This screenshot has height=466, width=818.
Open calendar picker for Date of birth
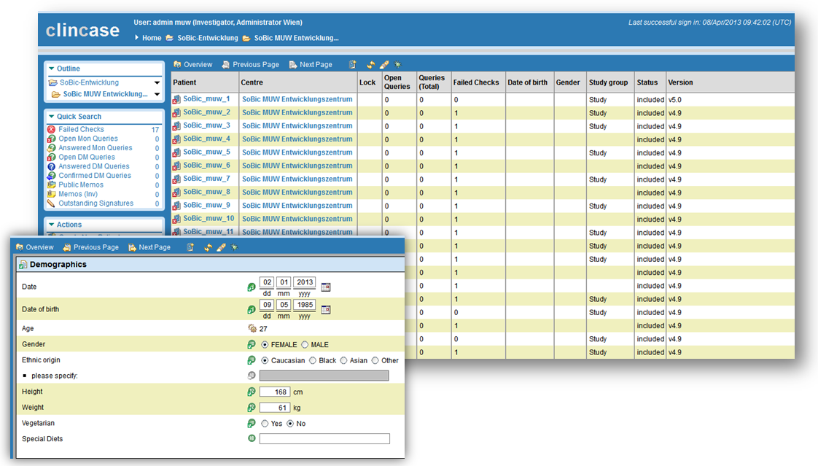(326, 310)
